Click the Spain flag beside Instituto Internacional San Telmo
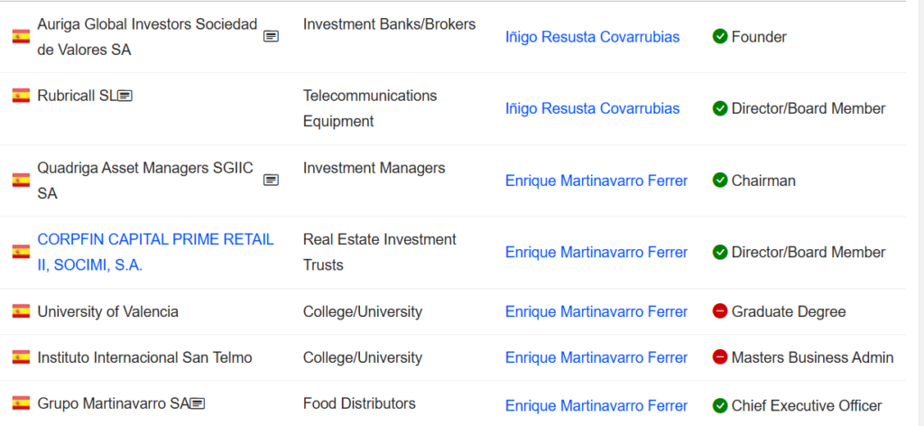Image resolution: width=924 pixels, height=426 pixels. click(x=22, y=357)
